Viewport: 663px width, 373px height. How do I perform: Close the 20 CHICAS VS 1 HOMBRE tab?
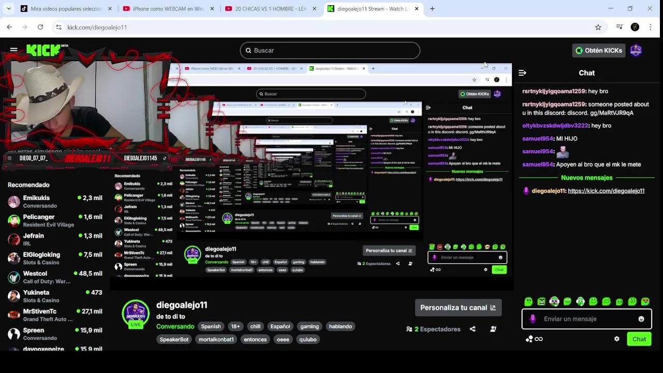(314, 8)
